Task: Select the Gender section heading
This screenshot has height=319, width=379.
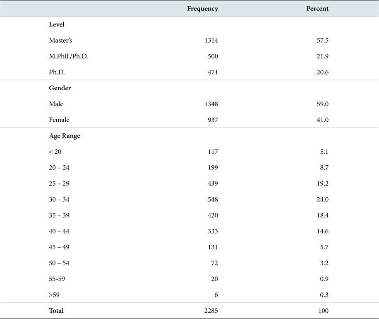Action: click(x=60, y=88)
